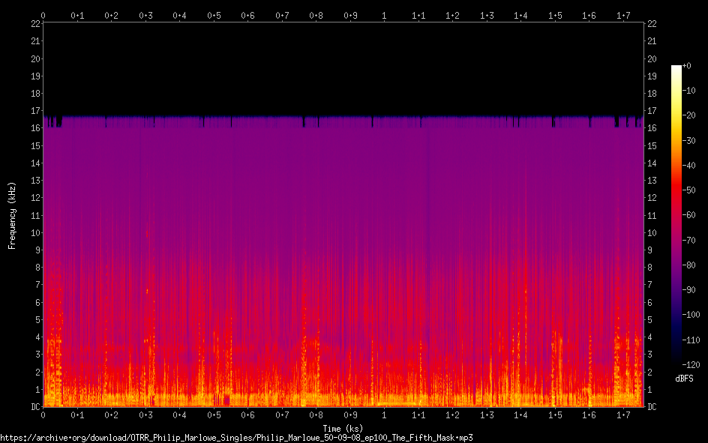
Task: Click the 1.7 mark on bottom time axis
Action: point(623,415)
